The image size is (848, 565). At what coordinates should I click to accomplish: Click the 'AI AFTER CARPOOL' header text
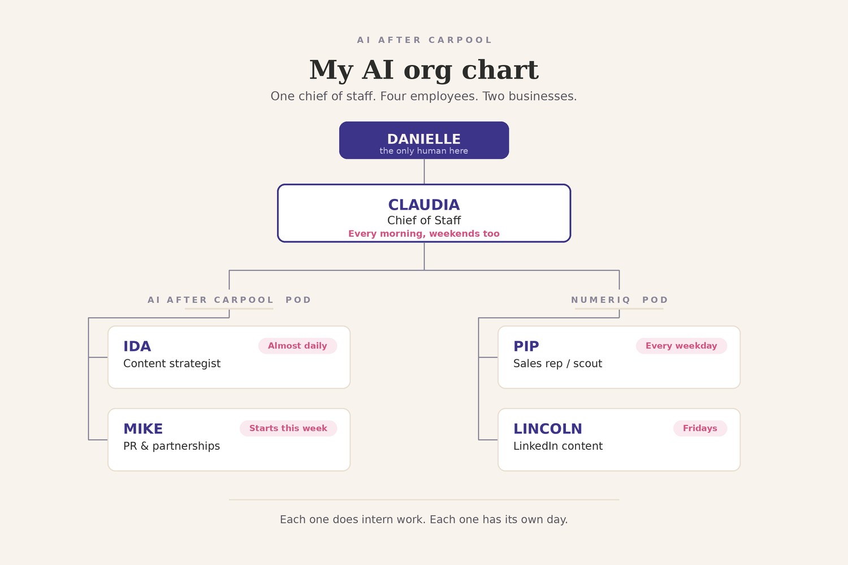pos(424,40)
